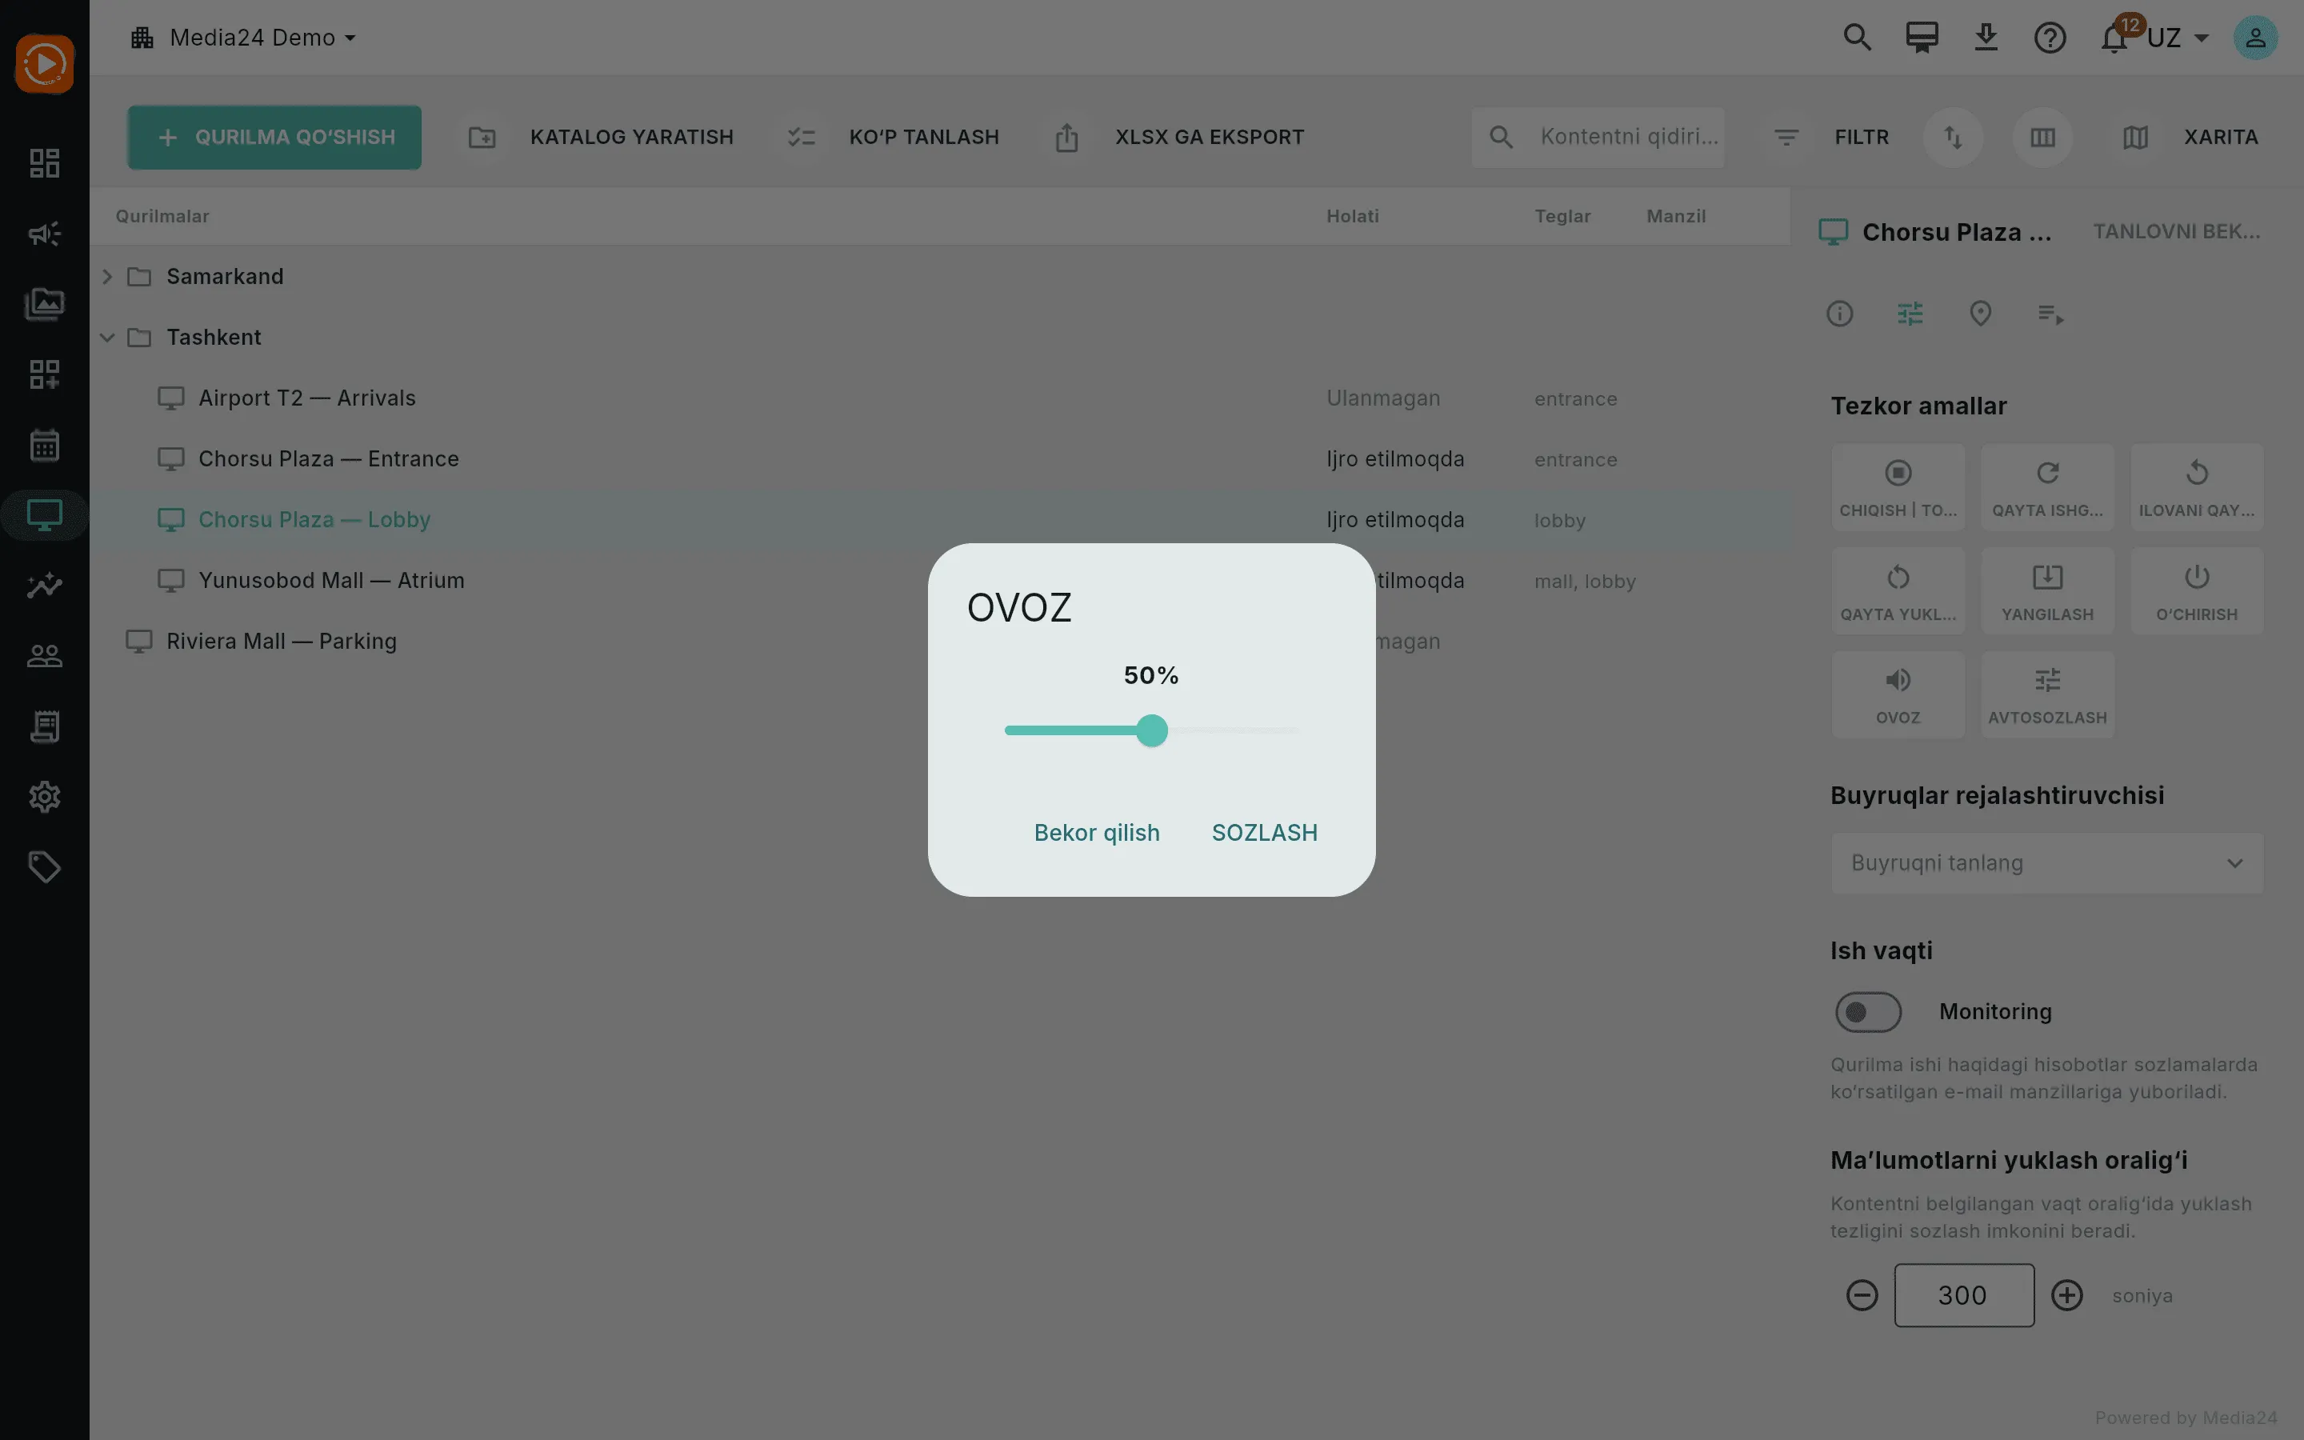2304x1440 pixels.
Task: Collapse the Tashkent folder chevron
Action: 106,337
